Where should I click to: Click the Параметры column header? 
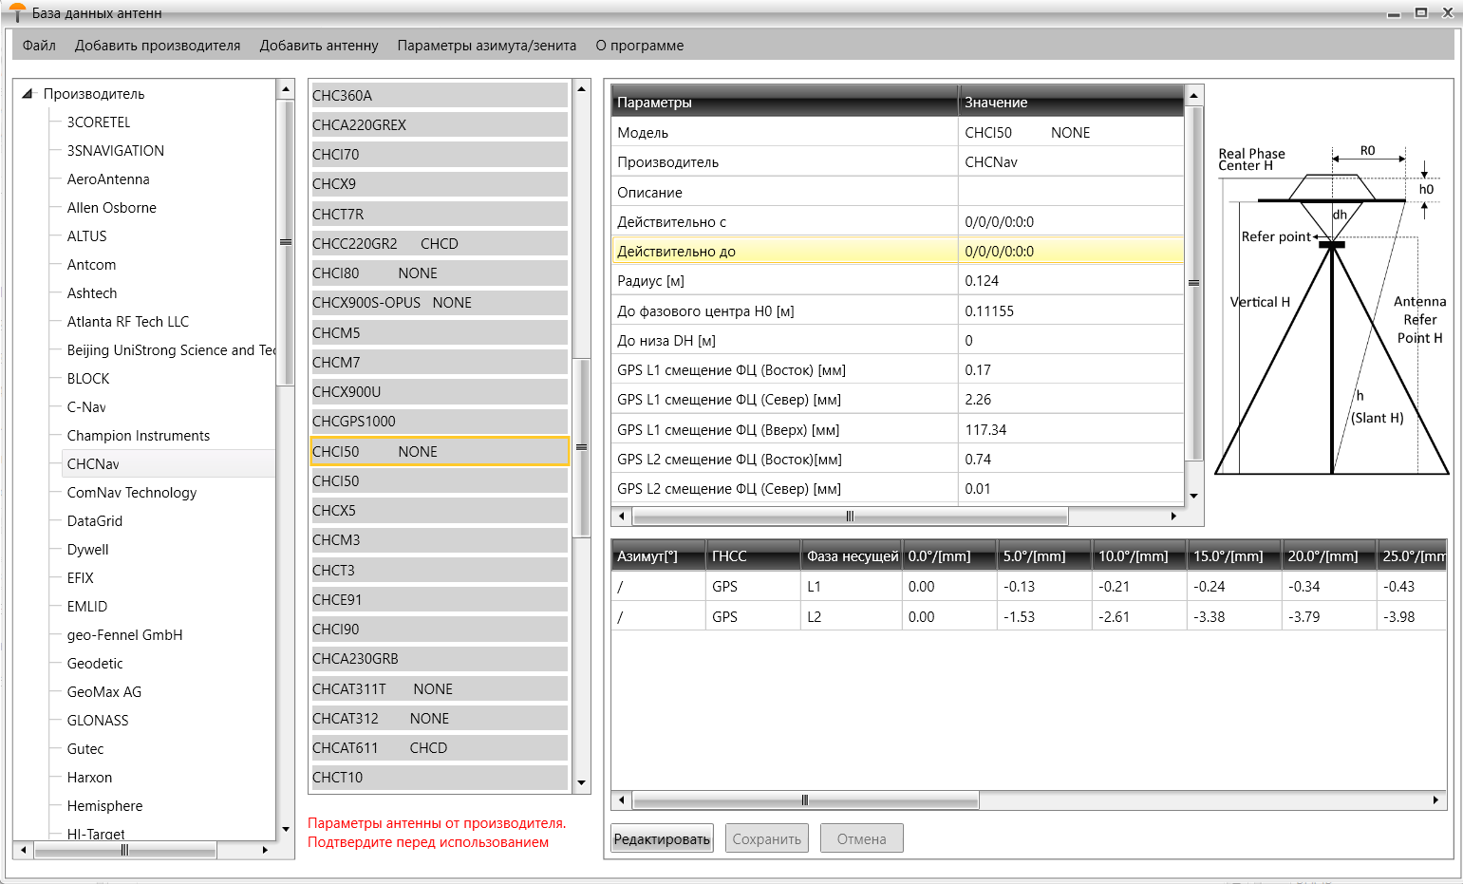click(785, 102)
